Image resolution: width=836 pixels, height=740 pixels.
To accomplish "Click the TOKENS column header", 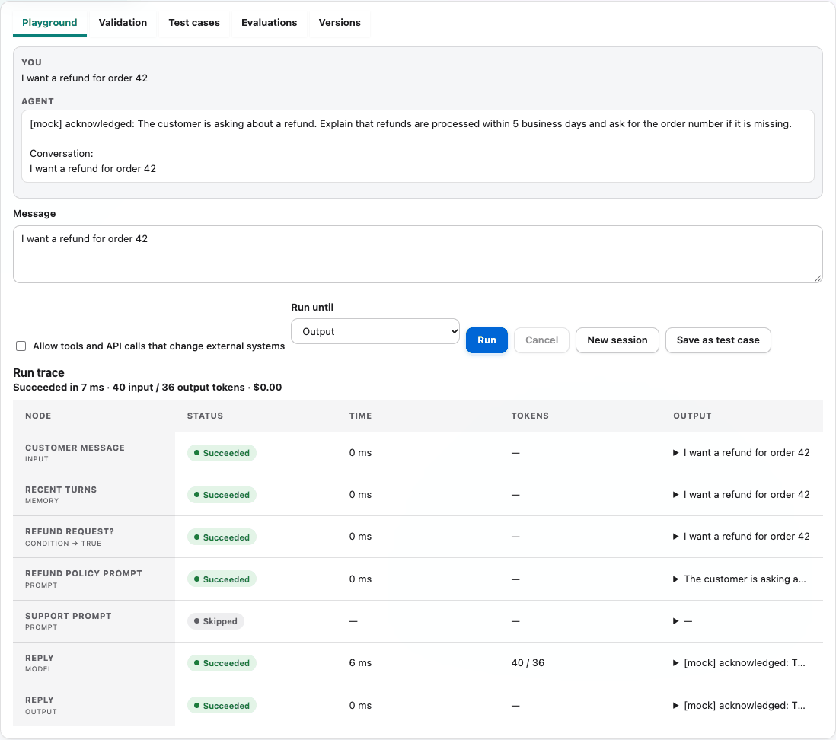I will click(x=529, y=416).
